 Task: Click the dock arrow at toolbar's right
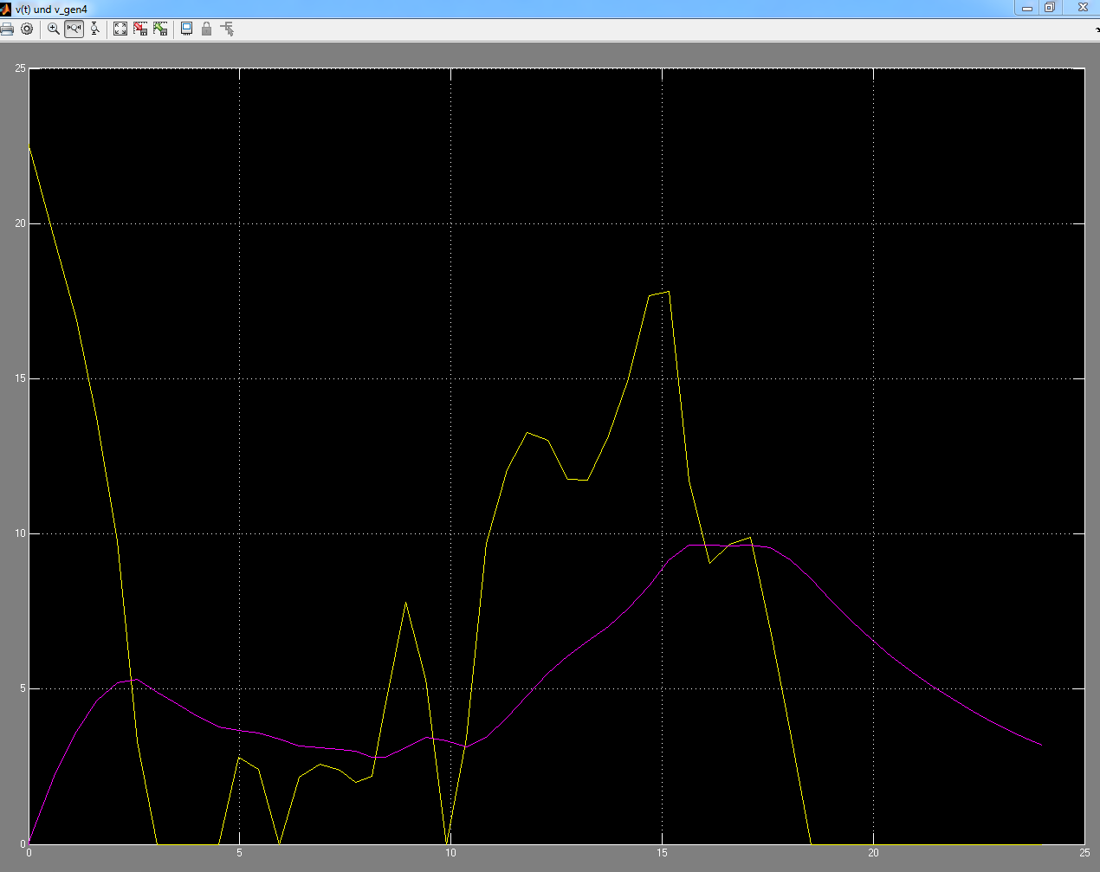[x=1097, y=29]
